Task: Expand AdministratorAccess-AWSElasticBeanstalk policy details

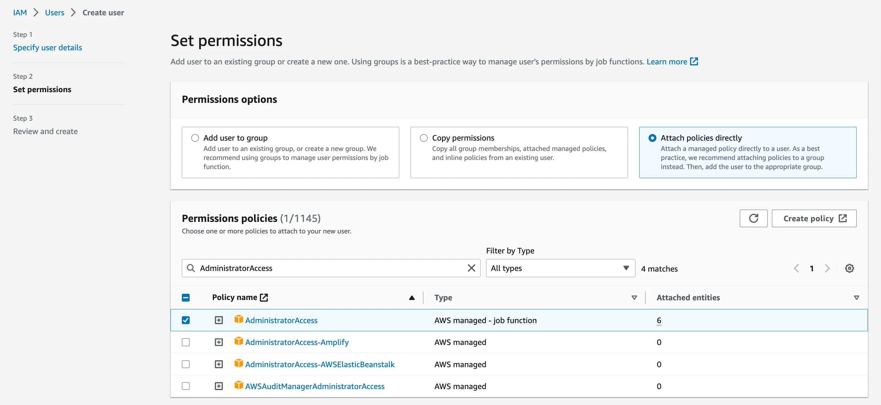Action: 219,364
